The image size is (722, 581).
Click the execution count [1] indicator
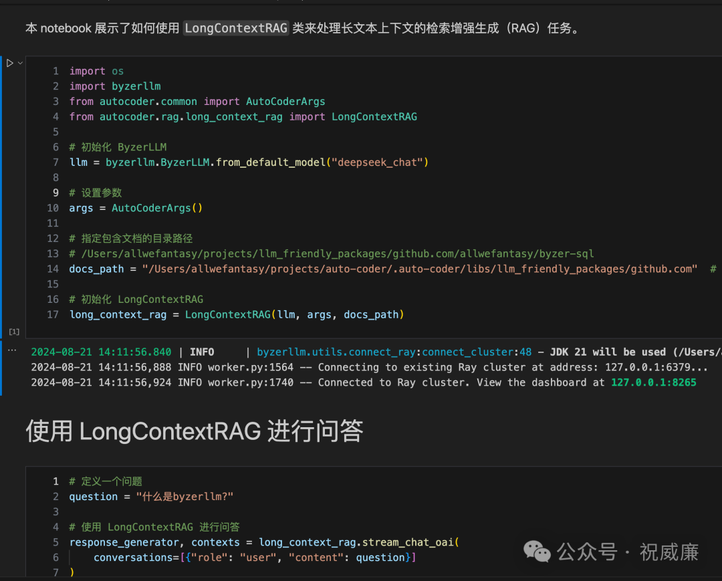coord(14,331)
